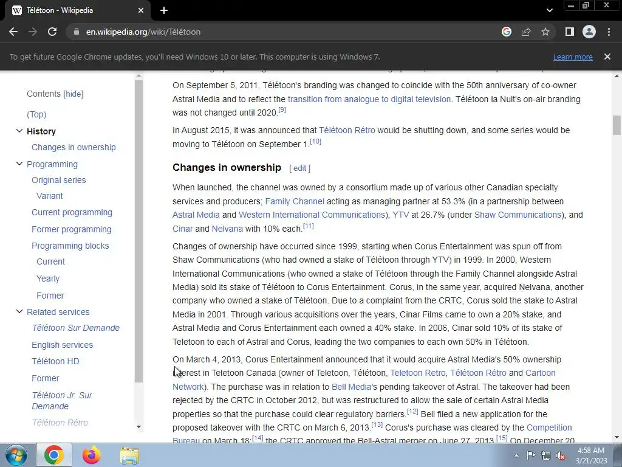Click the contents sidebar scrollbar
The height and width of the screenshot is (467, 622).
pos(138,230)
